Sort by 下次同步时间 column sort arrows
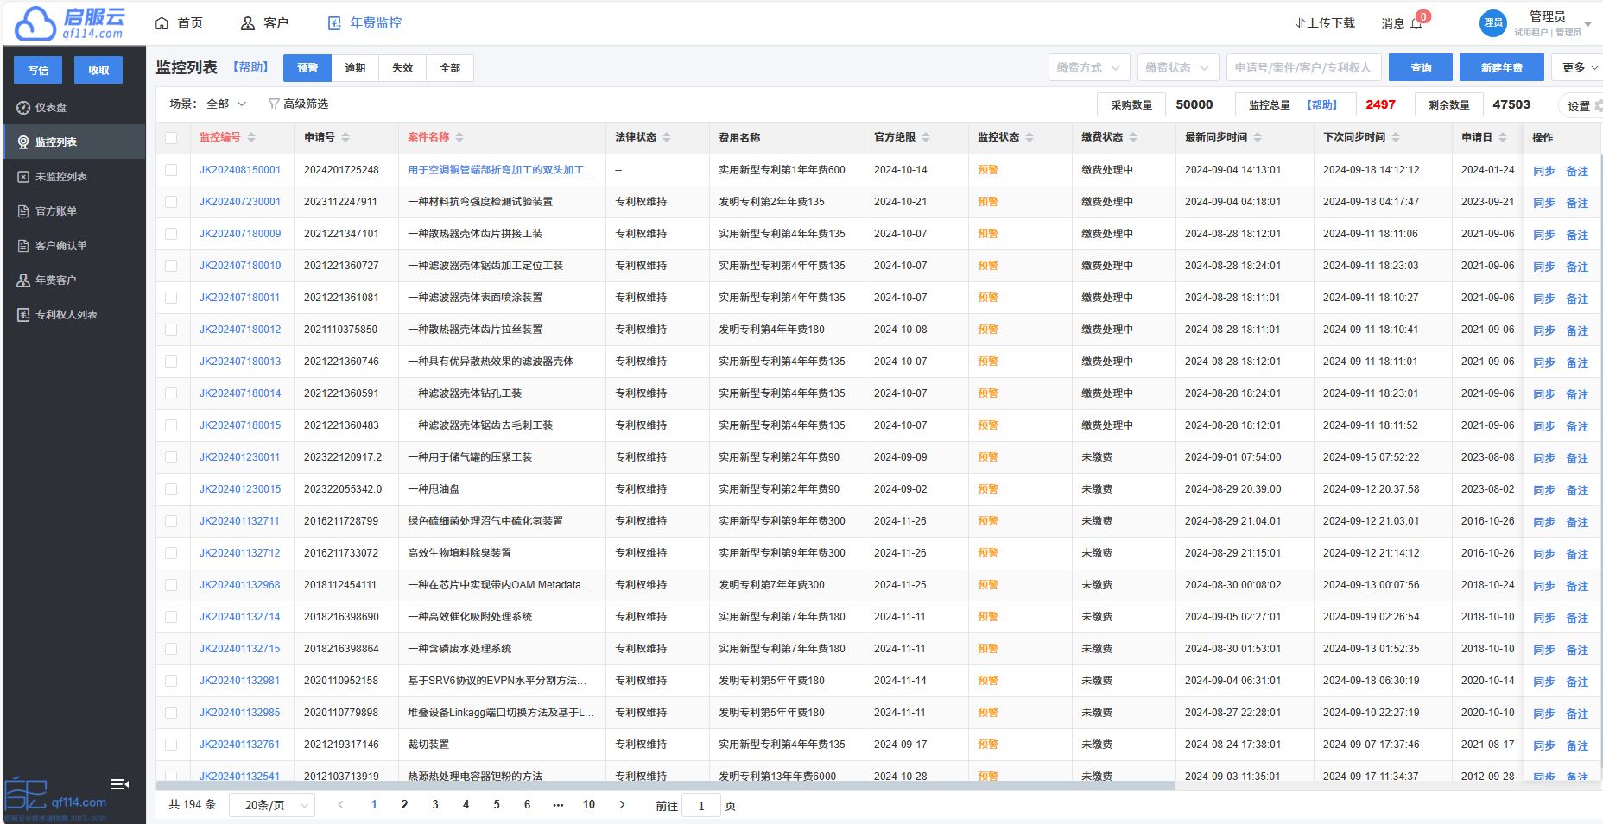This screenshot has width=1603, height=824. coord(1396,137)
